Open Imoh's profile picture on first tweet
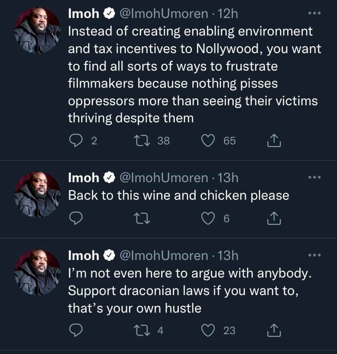Image resolution: width=337 pixels, height=354 pixels. [37, 30]
